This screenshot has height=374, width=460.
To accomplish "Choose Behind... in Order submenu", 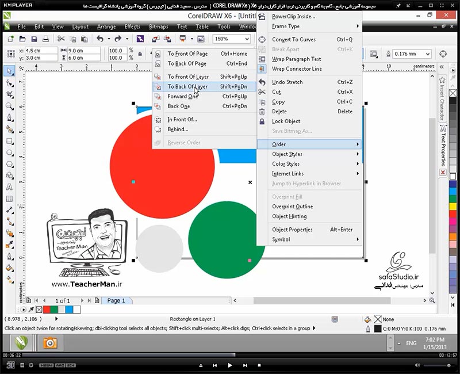I will [204, 129].
